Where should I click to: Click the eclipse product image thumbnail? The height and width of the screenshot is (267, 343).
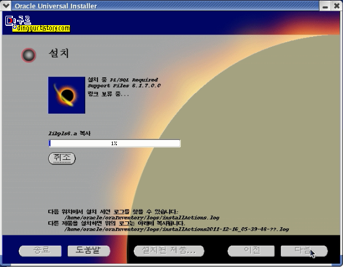pos(67,95)
